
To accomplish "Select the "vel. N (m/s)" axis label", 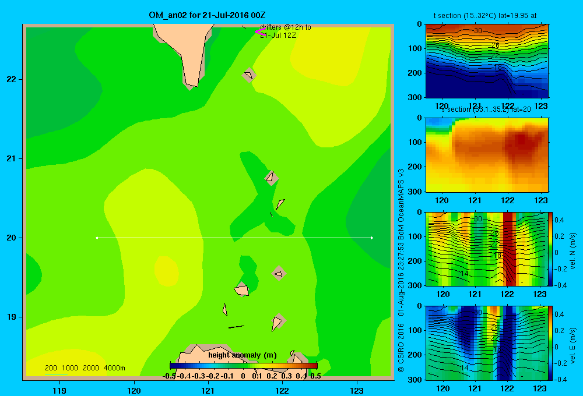I will click(x=573, y=251).
